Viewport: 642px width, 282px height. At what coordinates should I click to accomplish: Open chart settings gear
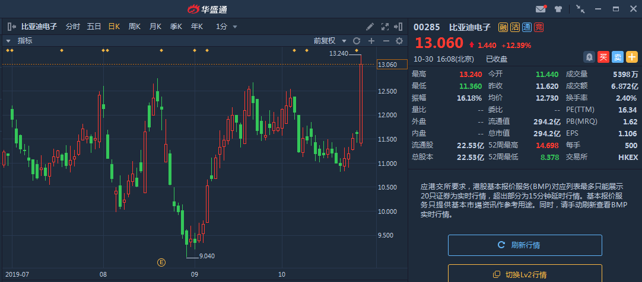(399, 41)
